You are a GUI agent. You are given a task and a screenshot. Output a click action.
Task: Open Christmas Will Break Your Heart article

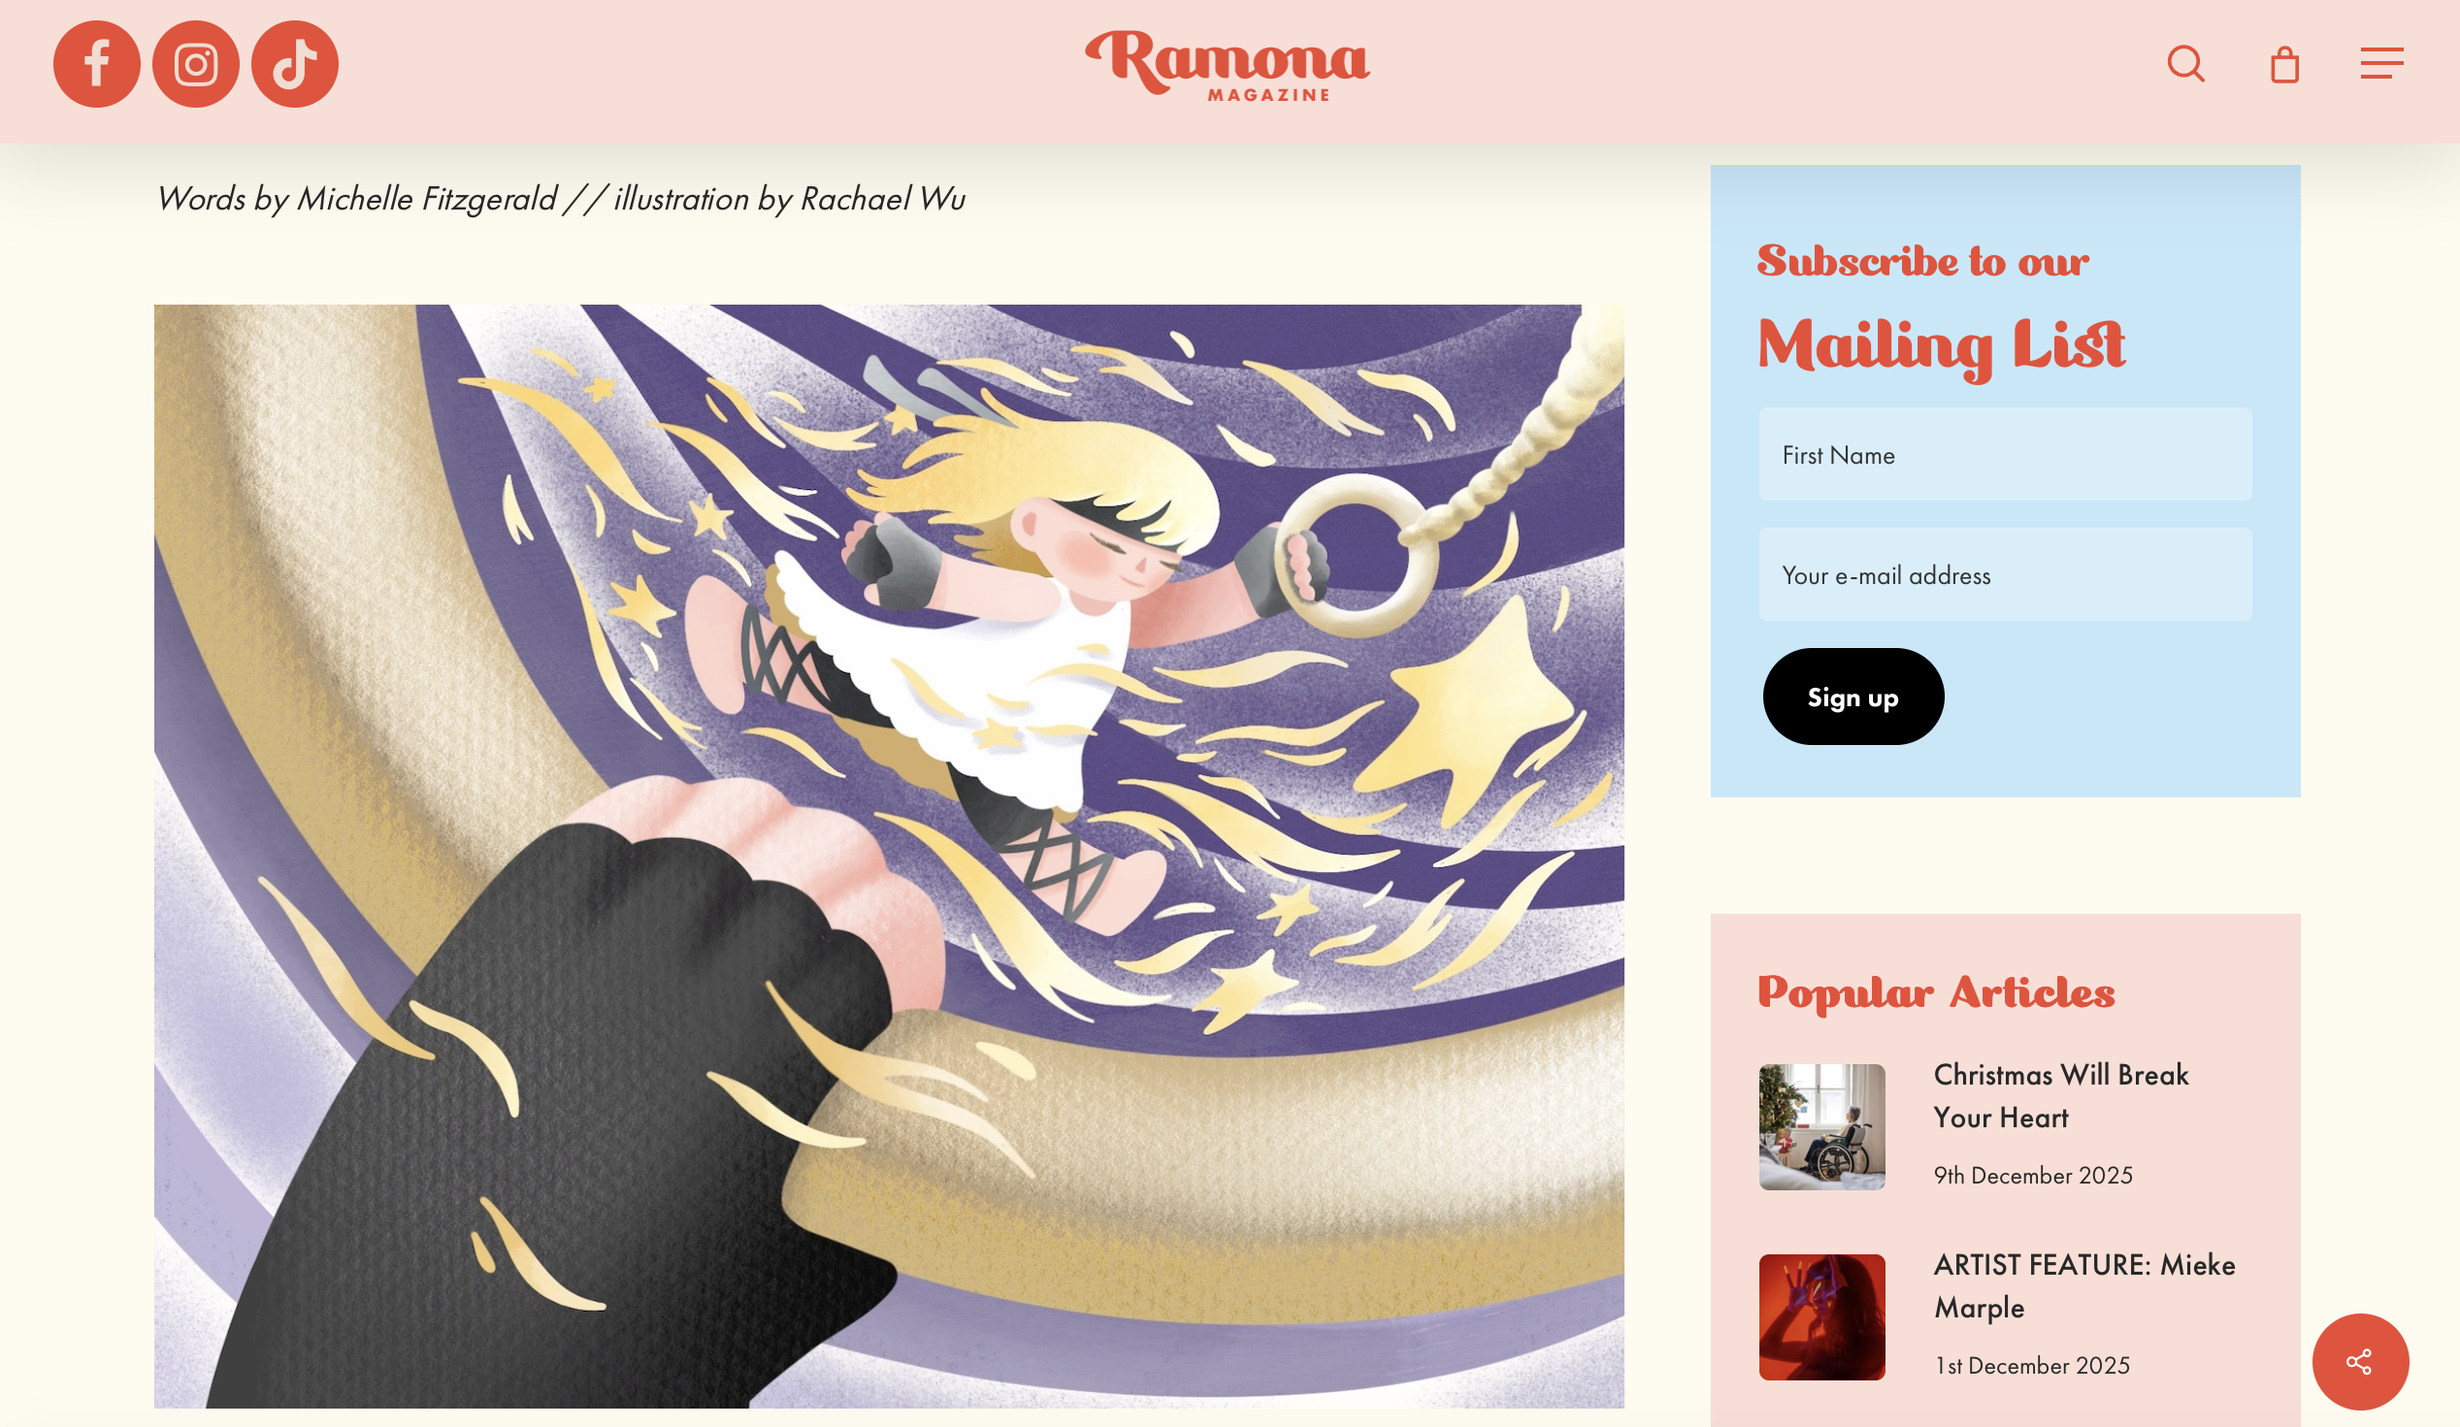coord(2061,1096)
